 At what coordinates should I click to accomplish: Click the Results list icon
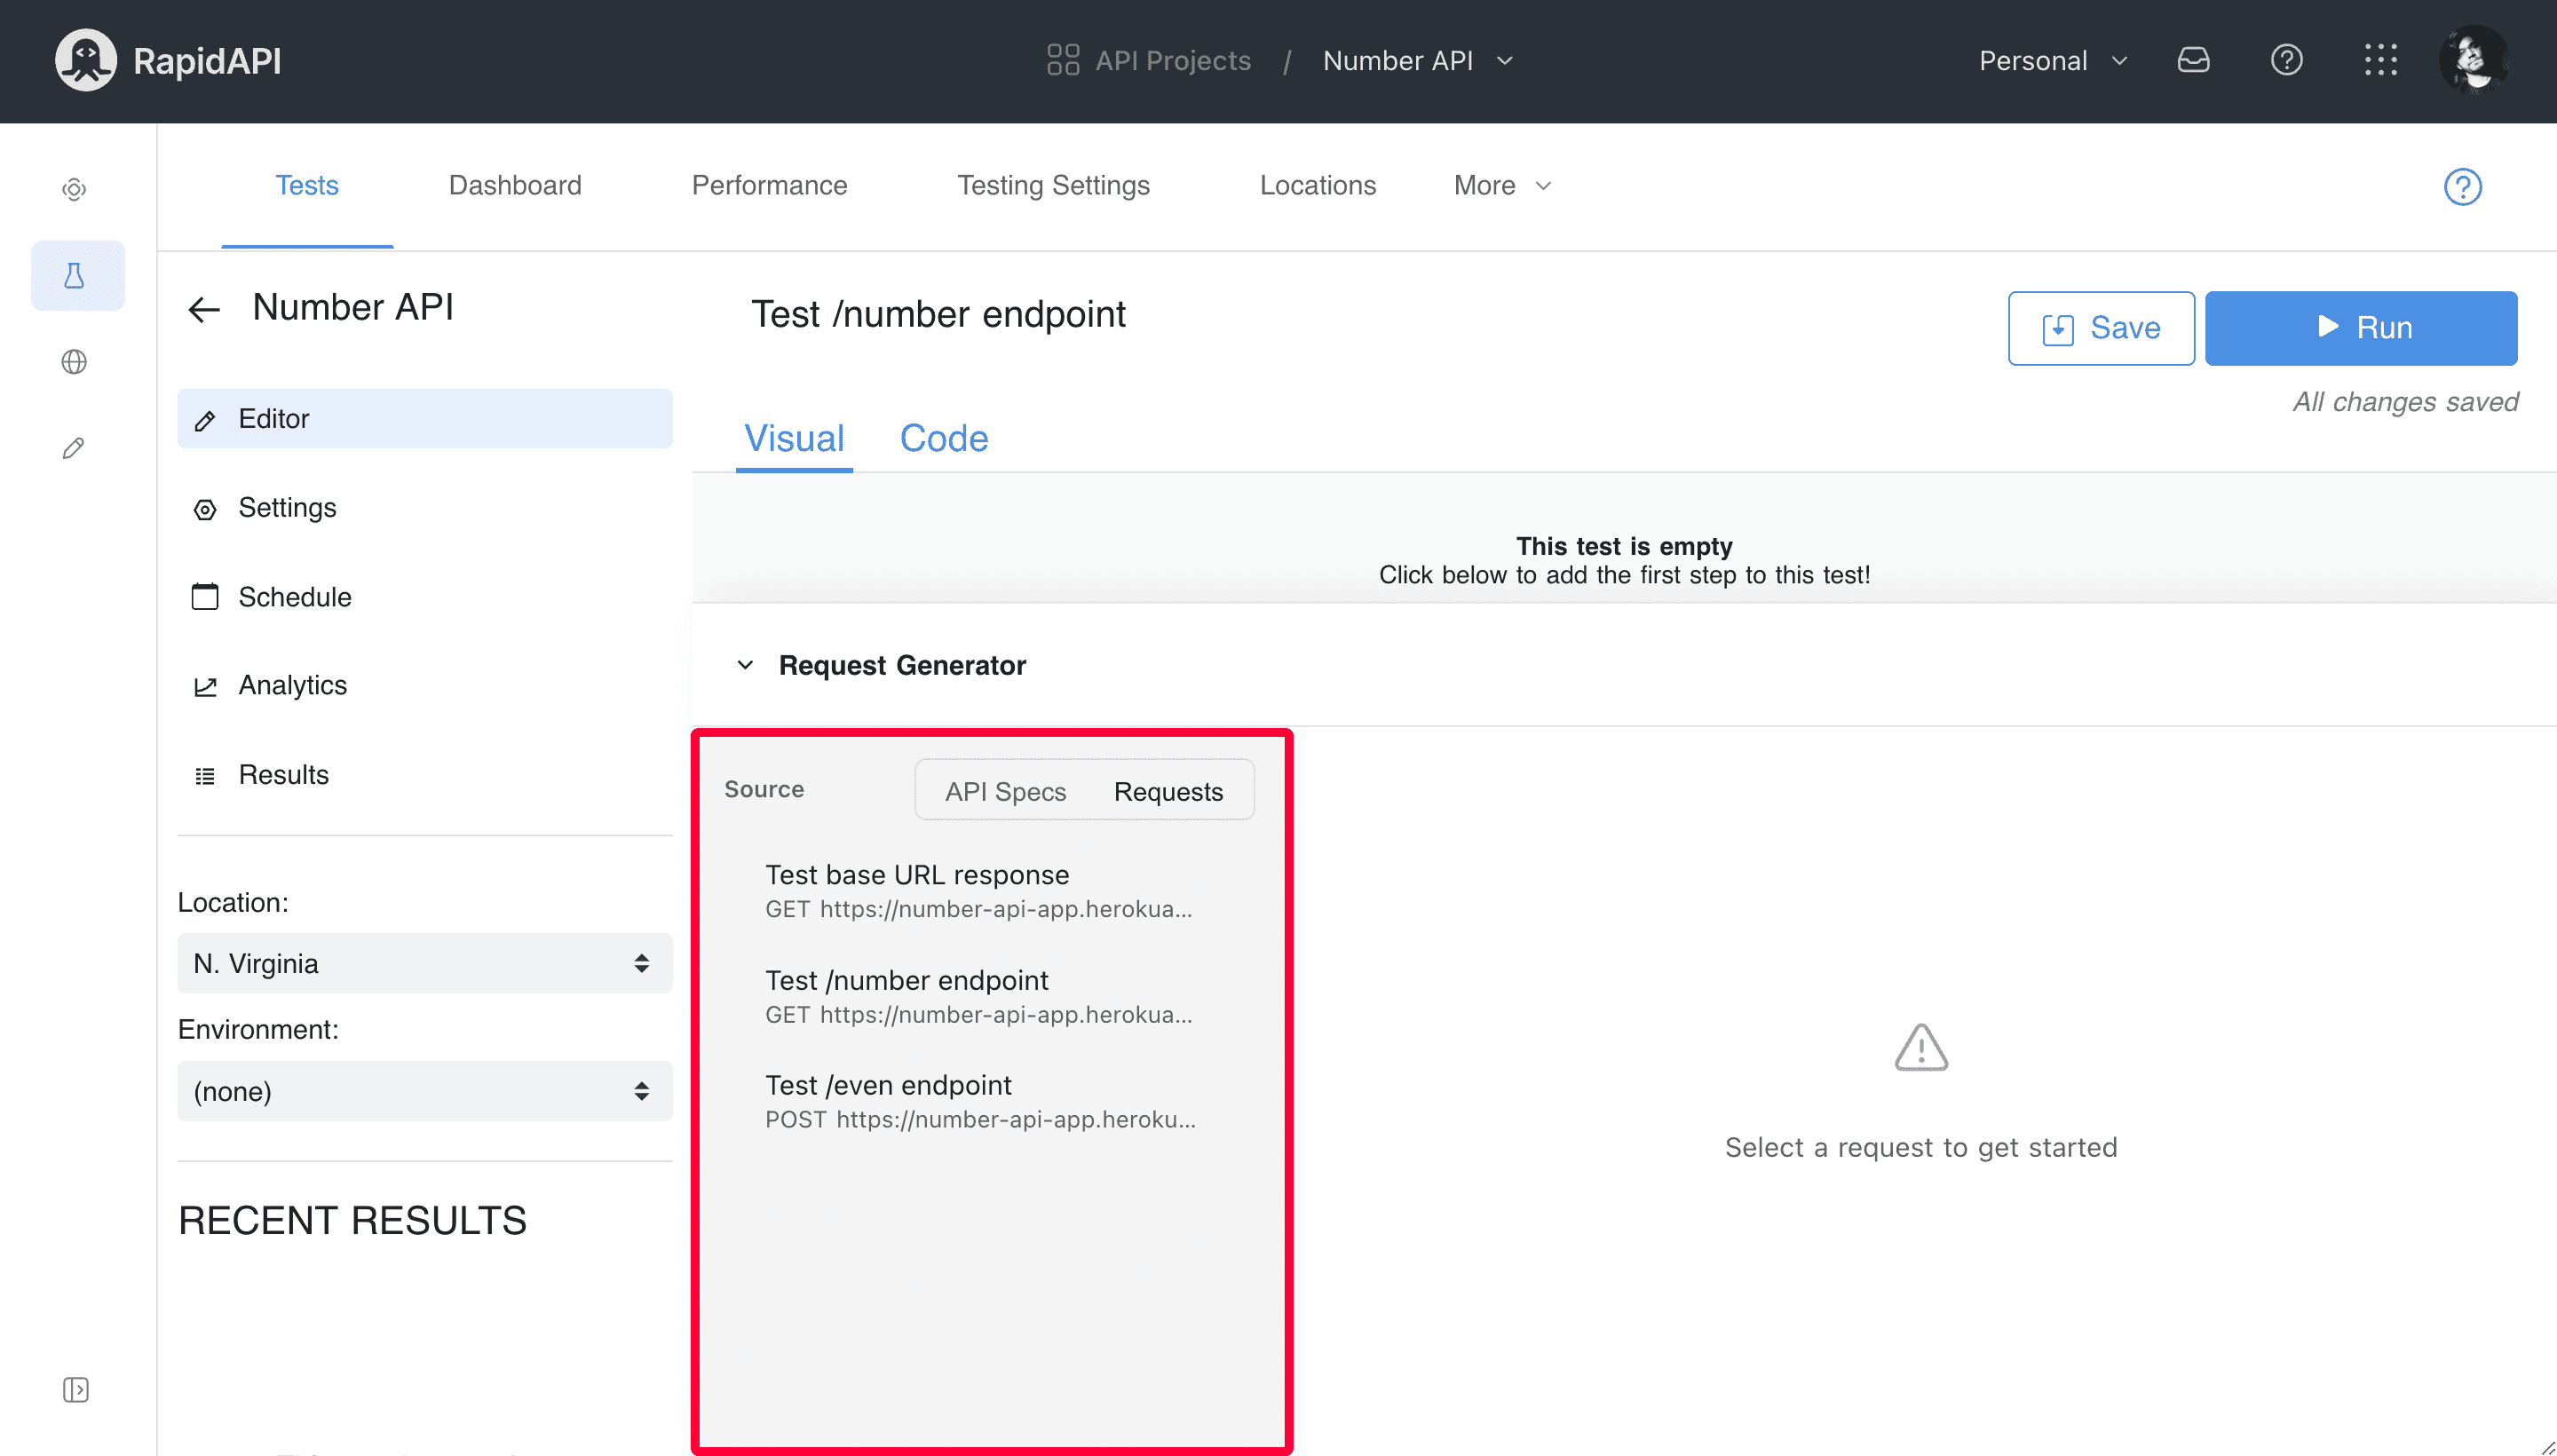coord(205,776)
